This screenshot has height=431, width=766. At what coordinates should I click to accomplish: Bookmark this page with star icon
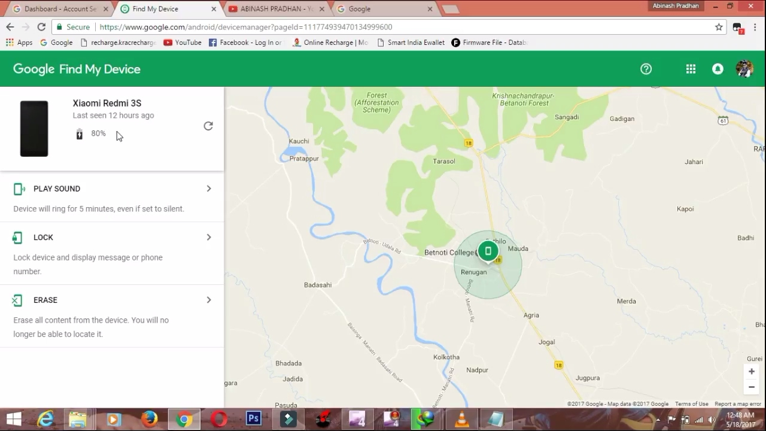[719, 27]
